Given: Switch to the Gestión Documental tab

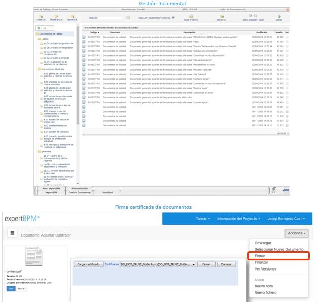Looking at the screenshot, I should tap(79, 193).
